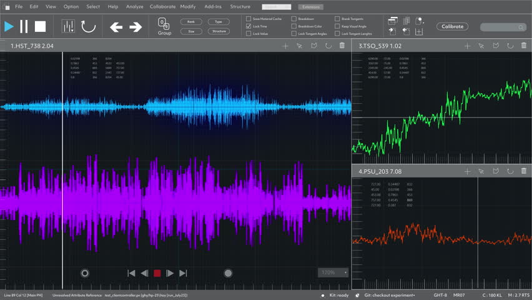Go back with the left arrow
The height and width of the screenshot is (300, 532).
(x=116, y=27)
